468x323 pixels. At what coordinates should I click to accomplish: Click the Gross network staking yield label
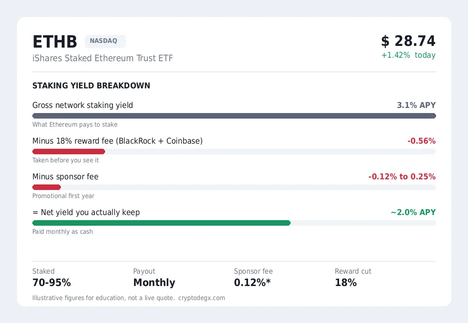83,105
